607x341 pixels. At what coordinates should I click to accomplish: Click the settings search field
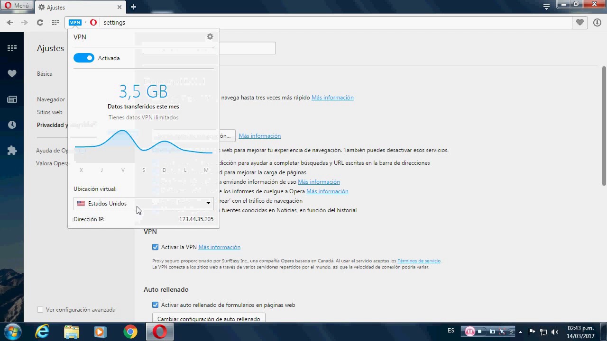coord(248,48)
